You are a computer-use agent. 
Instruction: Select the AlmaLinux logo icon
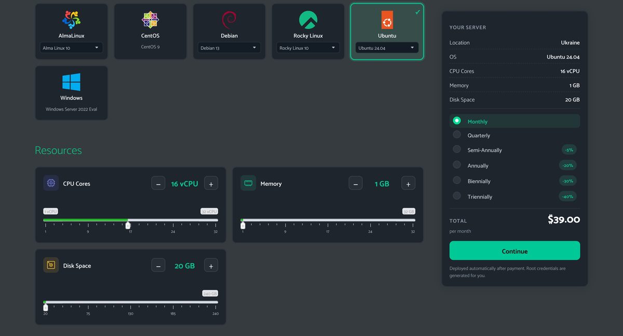pos(71,20)
